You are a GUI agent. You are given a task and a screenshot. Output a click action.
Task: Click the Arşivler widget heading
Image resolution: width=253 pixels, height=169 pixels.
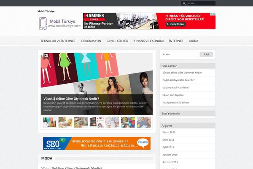tap(167, 125)
